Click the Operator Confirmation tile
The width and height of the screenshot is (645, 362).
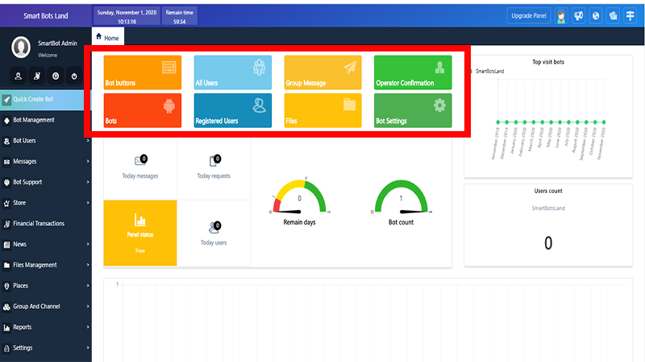[x=411, y=72]
